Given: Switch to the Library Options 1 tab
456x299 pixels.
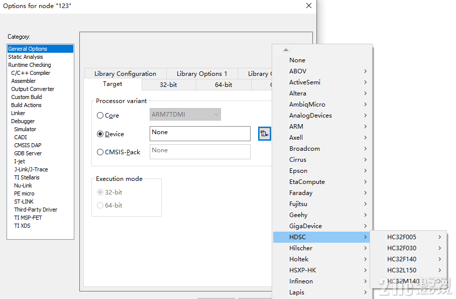Looking at the screenshot, I should 202,74.
